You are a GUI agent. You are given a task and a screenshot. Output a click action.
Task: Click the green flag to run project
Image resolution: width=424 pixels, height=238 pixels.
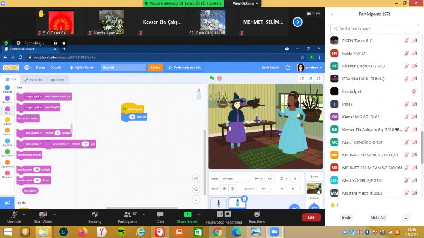tap(212, 78)
